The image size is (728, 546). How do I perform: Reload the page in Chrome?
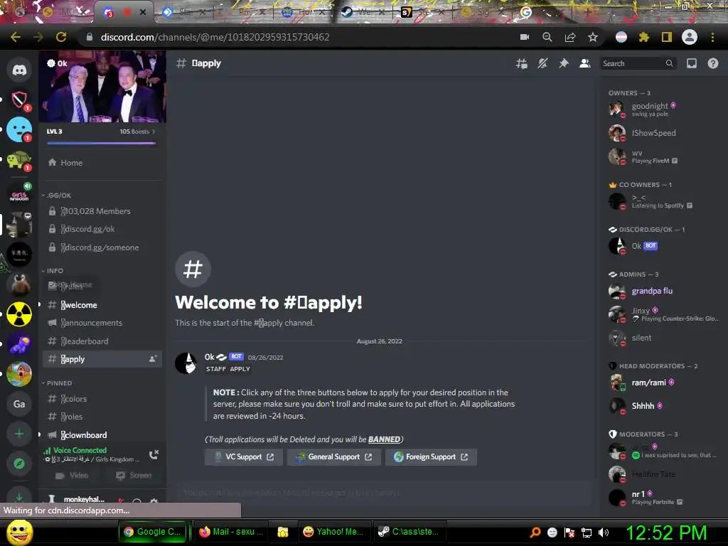tap(61, 37)
